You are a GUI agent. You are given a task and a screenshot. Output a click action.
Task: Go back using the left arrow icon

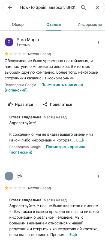click(10, 7)
